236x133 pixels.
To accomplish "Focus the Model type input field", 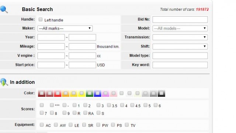I will tap(180, 56).
